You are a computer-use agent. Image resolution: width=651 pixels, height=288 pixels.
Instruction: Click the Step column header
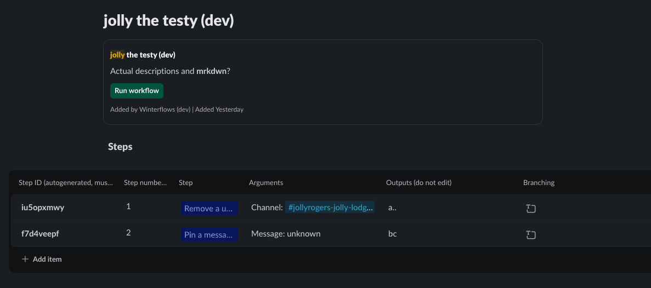[185, 183]
